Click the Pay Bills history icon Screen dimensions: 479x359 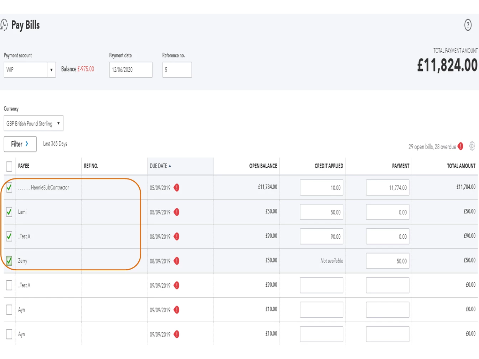coord(4,25)
